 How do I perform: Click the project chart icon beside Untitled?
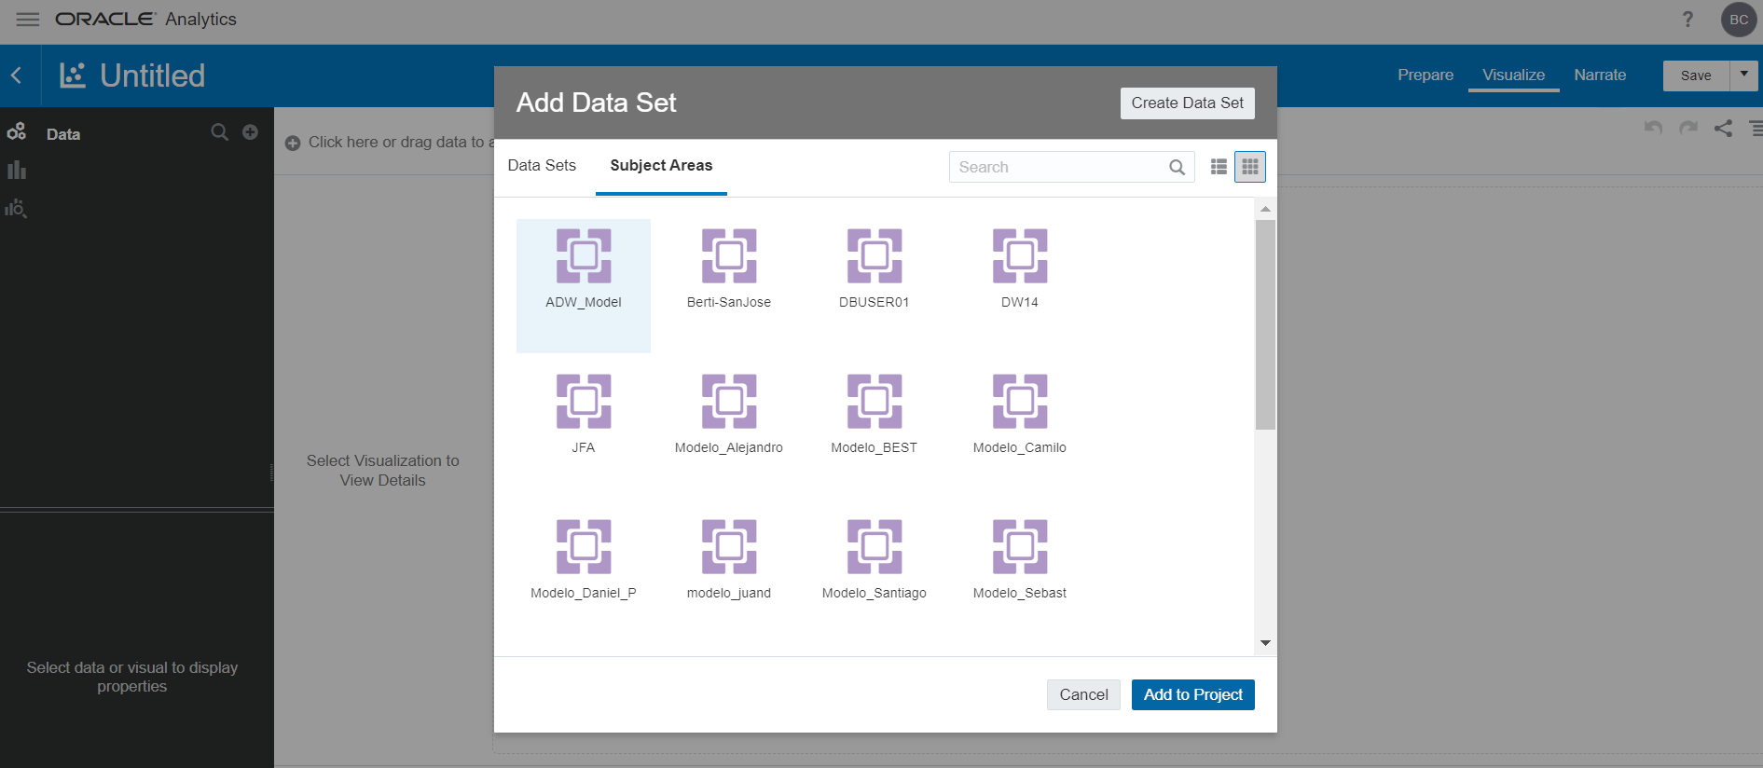pos(73,75)
